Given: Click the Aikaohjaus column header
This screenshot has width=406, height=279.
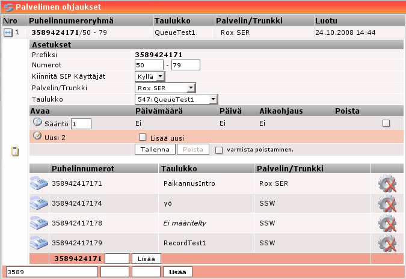Looking at the screenshot, I should (x=281, y=111).
